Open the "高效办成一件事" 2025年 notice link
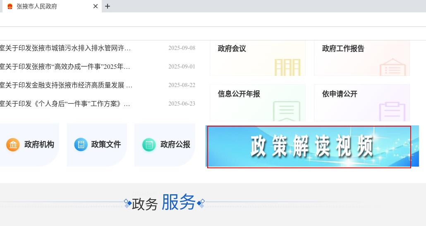The width and height of the screenshot is (426, 226). click(65, 67)
